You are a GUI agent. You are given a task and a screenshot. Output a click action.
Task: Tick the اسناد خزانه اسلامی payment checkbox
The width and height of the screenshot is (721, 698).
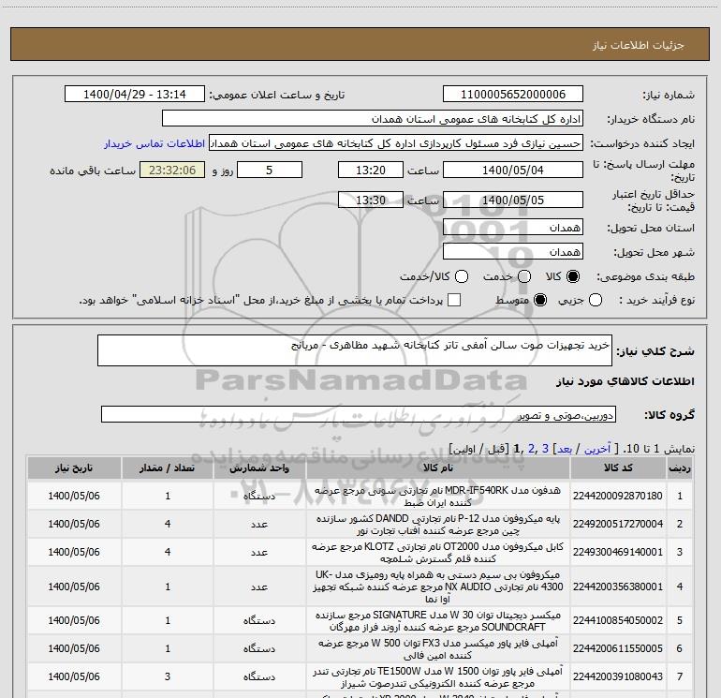pos(454,300)
